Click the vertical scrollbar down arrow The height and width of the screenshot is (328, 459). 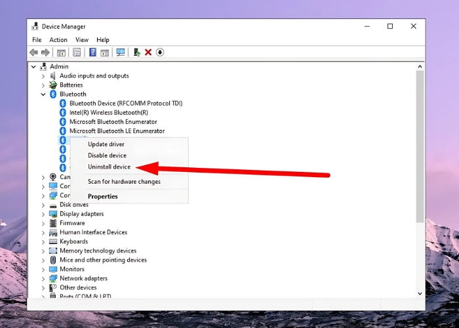[420, 293]
